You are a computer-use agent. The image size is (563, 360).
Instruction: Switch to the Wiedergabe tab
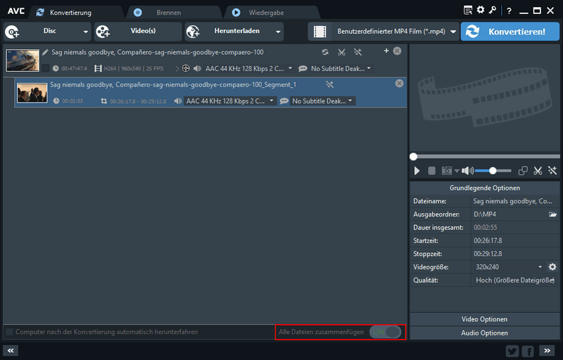tap(266, 13)
